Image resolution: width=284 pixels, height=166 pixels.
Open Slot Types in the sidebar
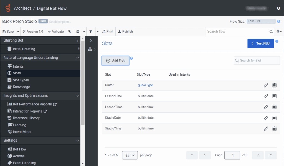[21, 80]
